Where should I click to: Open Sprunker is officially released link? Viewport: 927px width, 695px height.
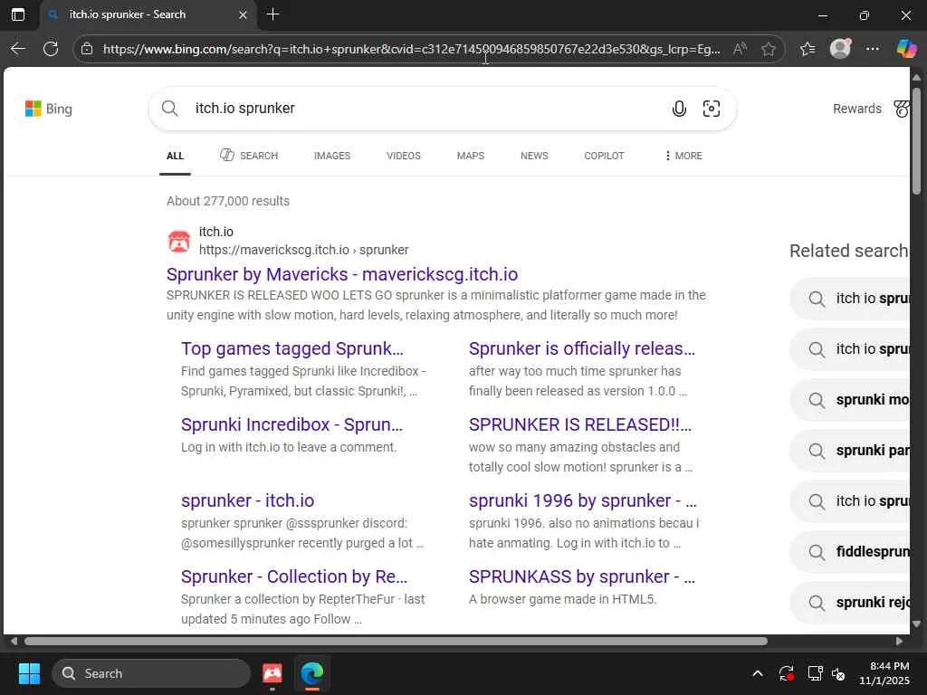tap(582, 348)
